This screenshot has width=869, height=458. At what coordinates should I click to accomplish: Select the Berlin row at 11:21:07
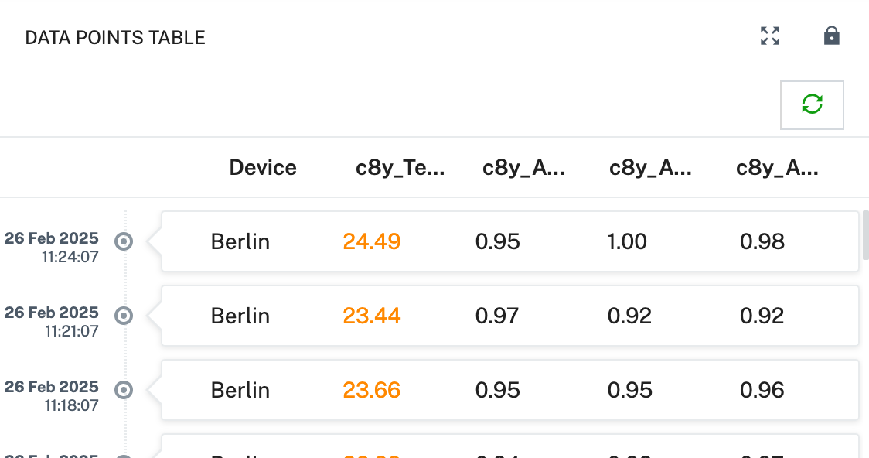coord(240,316)
